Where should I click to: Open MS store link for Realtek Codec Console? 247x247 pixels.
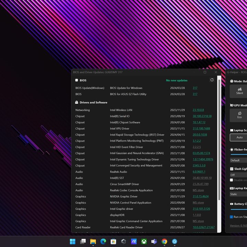(x=198, y=190)
